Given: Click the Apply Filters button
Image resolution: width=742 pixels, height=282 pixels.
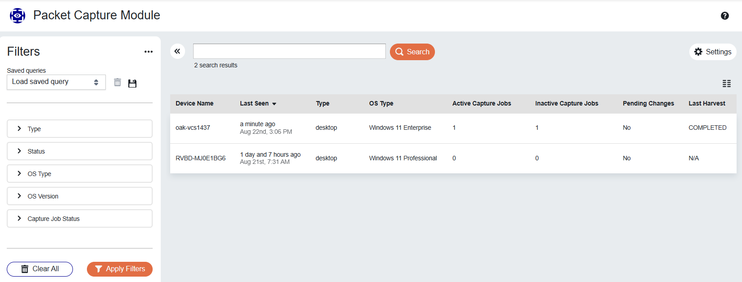Looking at the screenshot, I should click(120, 269).
